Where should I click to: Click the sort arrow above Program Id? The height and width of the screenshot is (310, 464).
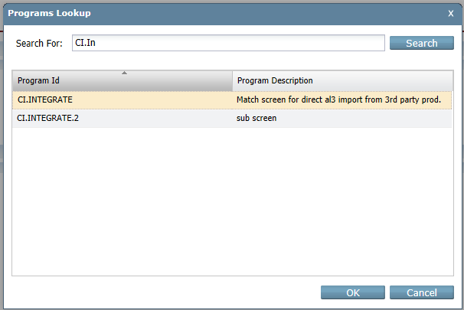pos(124,73)
